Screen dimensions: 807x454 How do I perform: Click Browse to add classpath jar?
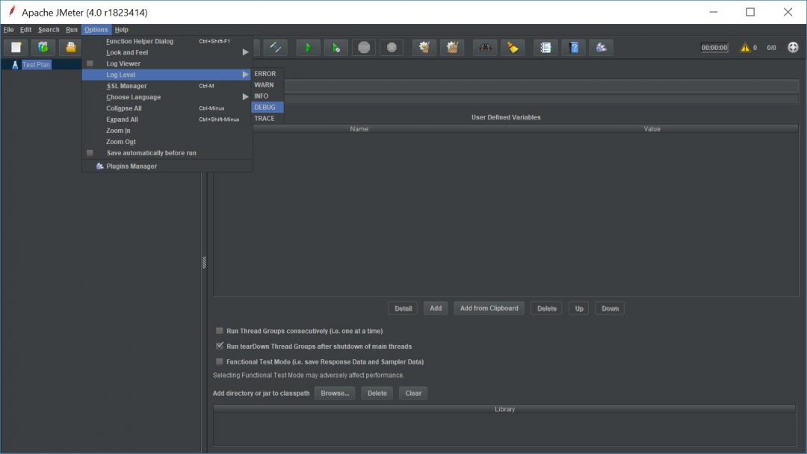[x=335, y=394]
